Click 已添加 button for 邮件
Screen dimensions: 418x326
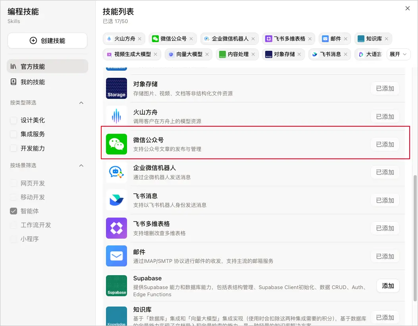385,257
